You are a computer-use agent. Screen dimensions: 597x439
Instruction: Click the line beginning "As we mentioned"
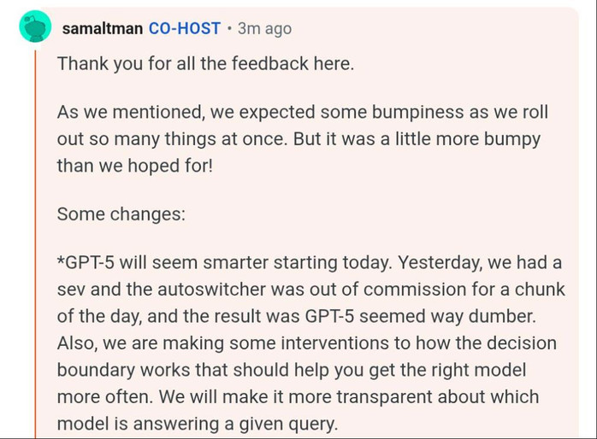pos(302,113)
